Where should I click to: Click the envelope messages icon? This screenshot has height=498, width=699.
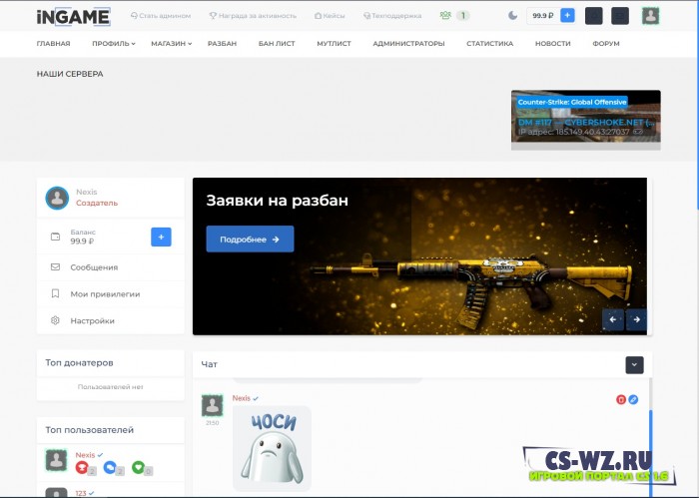point(55,267)
